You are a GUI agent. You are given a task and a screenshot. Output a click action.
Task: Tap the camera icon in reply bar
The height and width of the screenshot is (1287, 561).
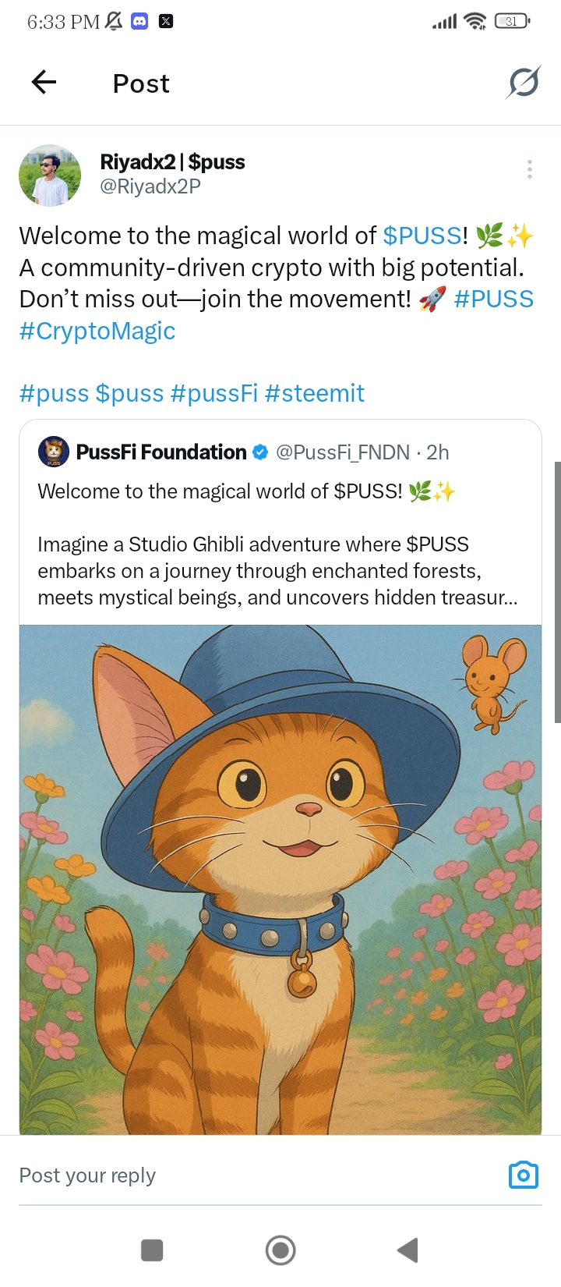click(x=523, y=1175)
